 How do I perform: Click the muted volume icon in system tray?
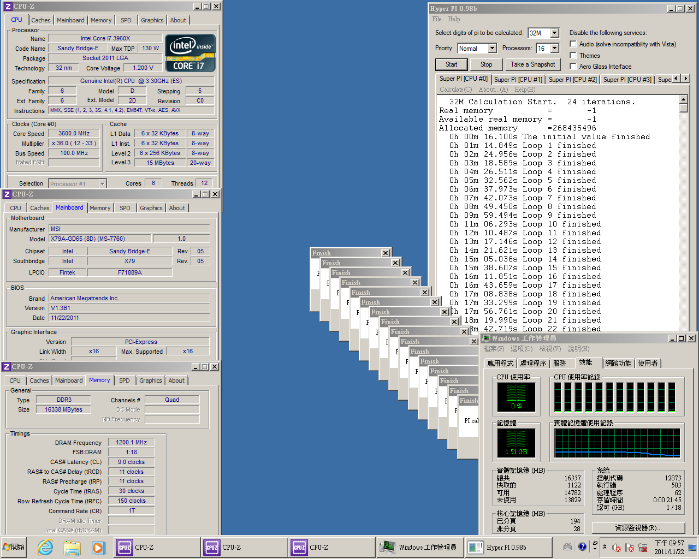[617, 547]
